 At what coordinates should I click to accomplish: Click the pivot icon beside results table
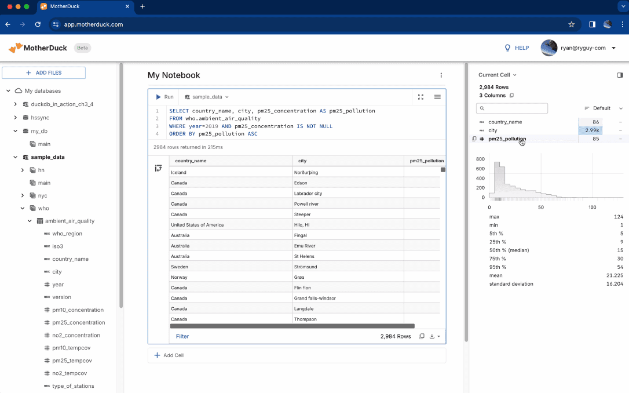point(158,168)
